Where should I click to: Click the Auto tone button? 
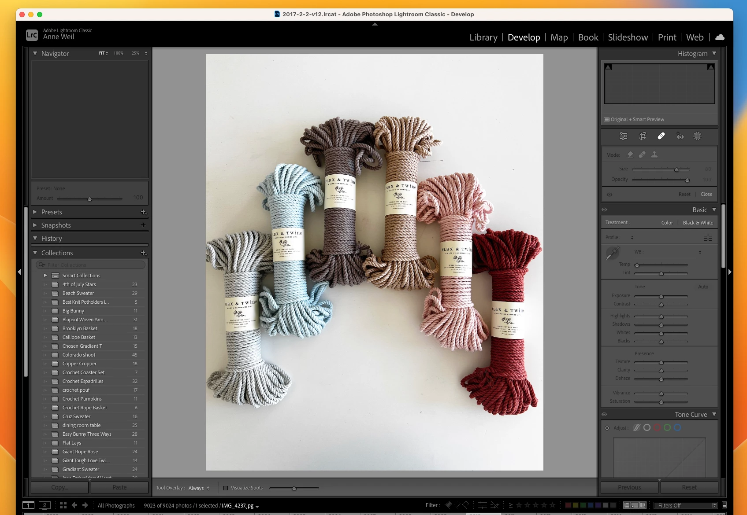coord(703,287)
